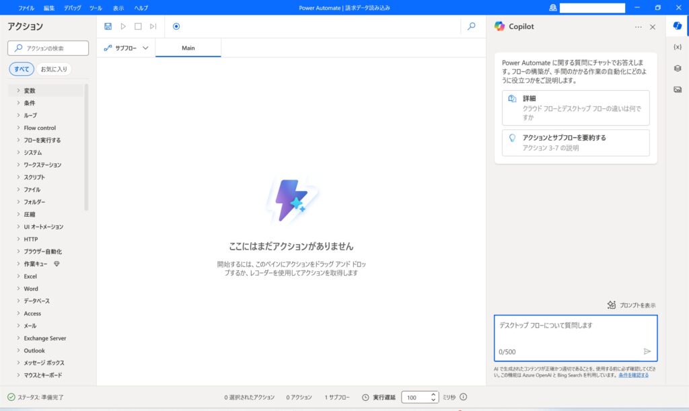The height and width of the screenshot is (411, 689).
Task: Open the サブフロー dropdown
Action: [126, 48]
